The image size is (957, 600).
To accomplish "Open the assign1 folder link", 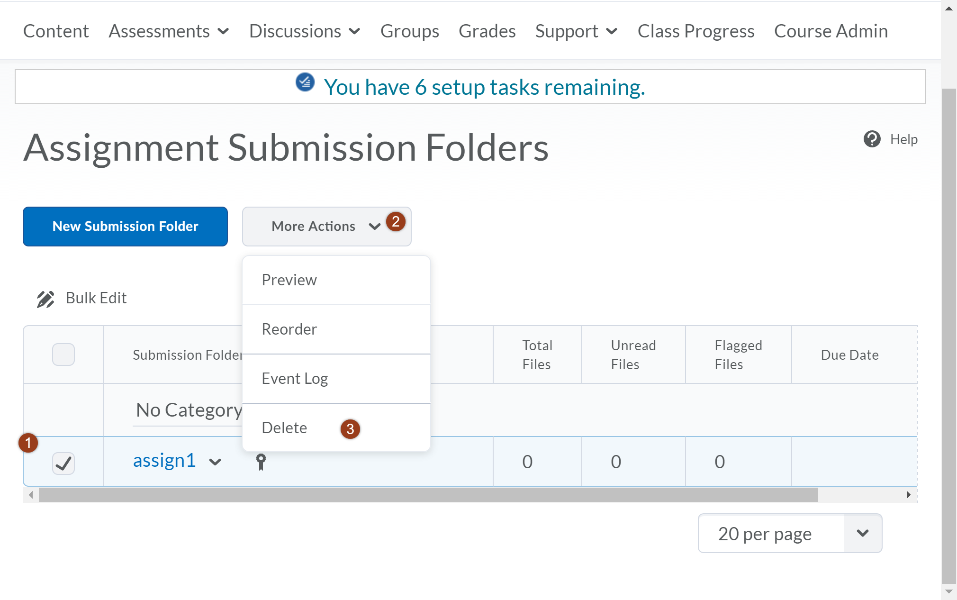I will [164, 461].
